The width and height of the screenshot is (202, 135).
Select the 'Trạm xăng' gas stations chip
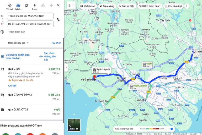pos(107,6)
